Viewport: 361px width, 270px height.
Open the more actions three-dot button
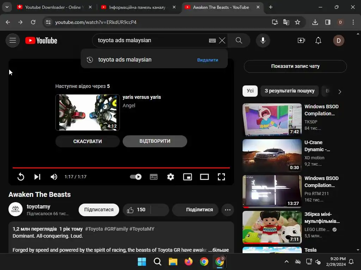228,210
